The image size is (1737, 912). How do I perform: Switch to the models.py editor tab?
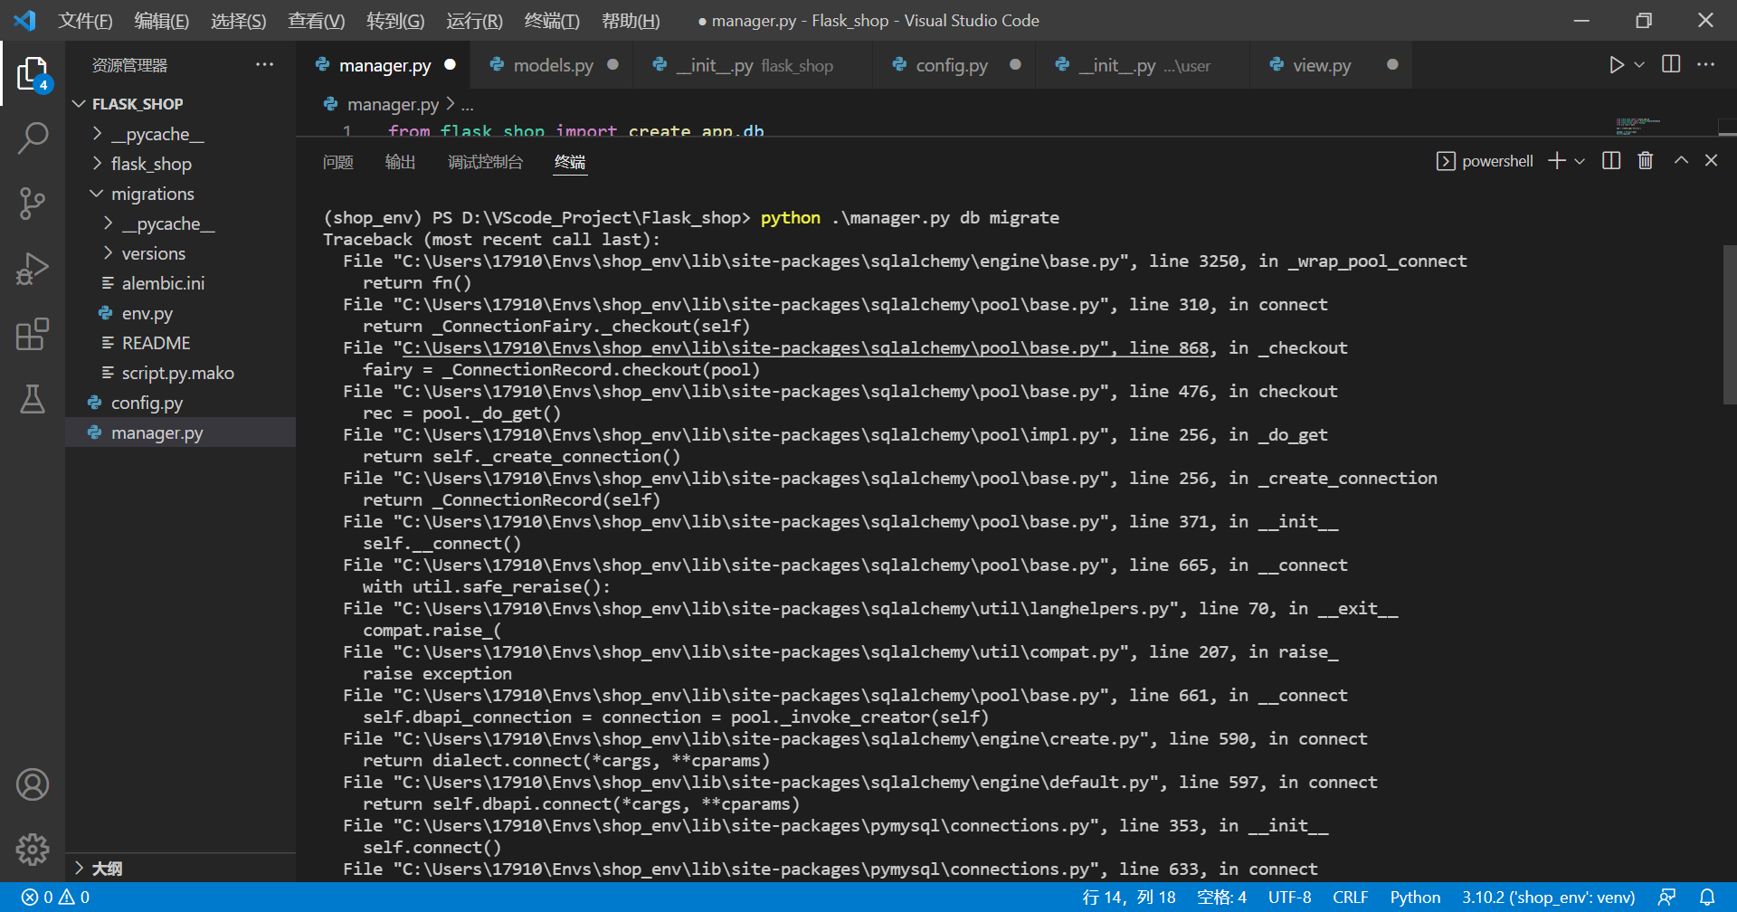click(x=553, y=65)
